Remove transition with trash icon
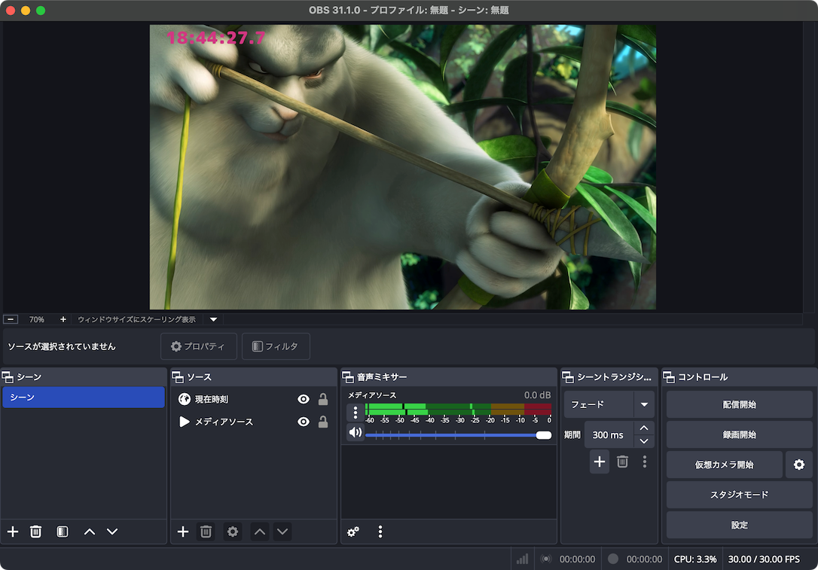Image resolution: width=818 pixels, height=570 pixels. point(622,462)
